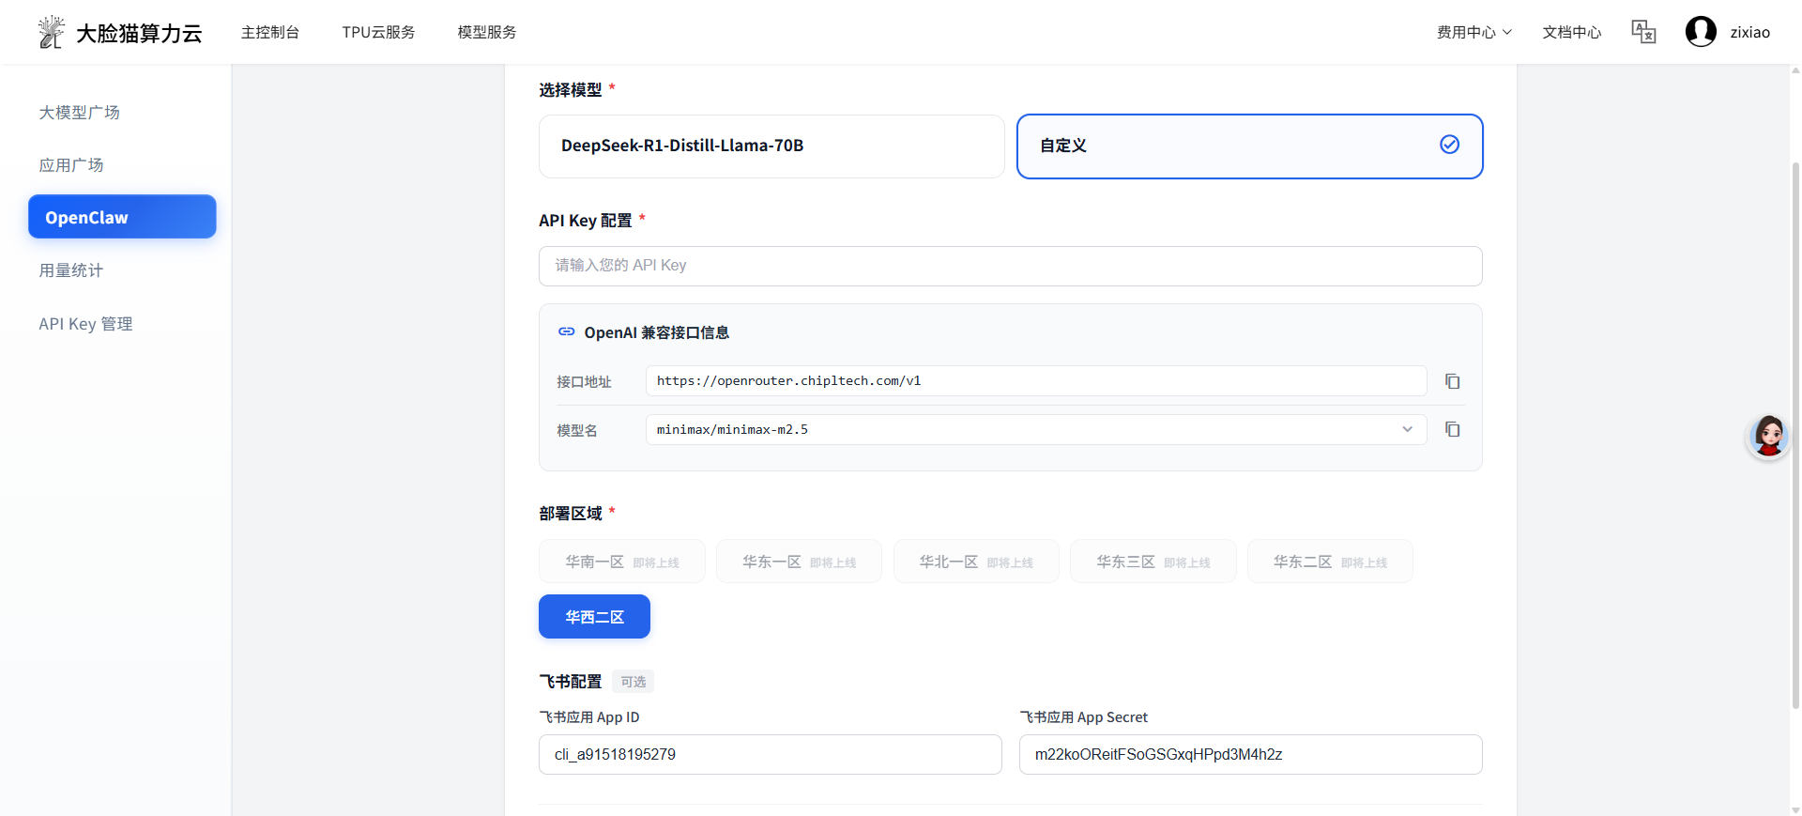Screen dimensions: 1802x816
Task: Open the 主控制台 navigation tab
Action: pyautogui.click(x=270, y=32)
